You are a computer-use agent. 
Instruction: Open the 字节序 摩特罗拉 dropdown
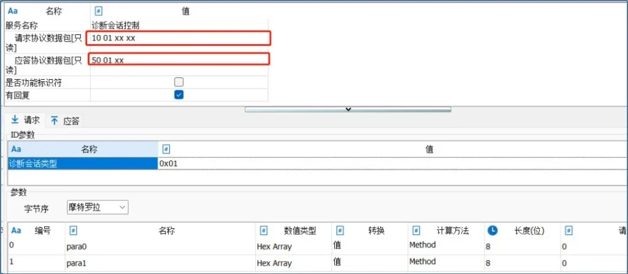coord(97,208)
